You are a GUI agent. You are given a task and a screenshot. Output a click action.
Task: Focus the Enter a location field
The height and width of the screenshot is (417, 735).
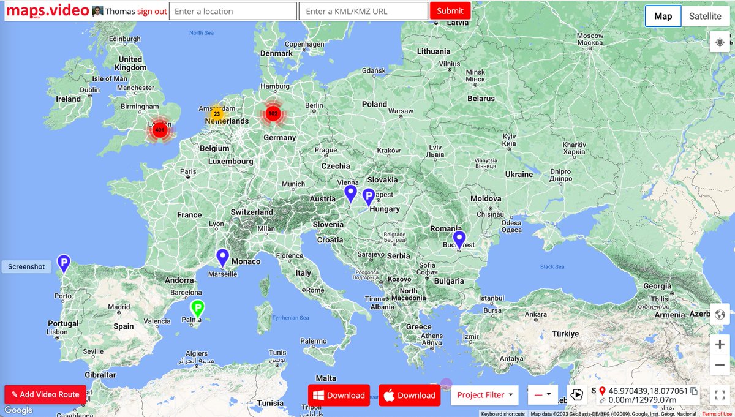[x=233, y=11]
